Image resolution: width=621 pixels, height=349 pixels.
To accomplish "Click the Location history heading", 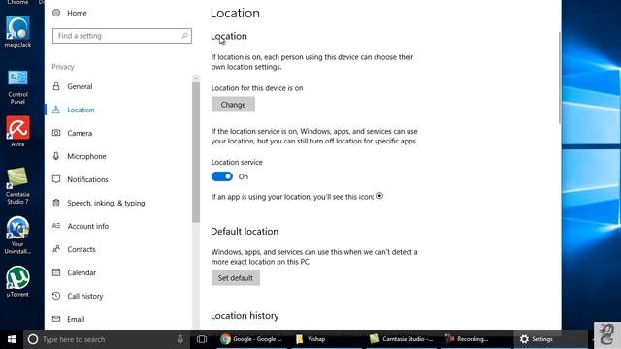I will (x=245, y=315).
